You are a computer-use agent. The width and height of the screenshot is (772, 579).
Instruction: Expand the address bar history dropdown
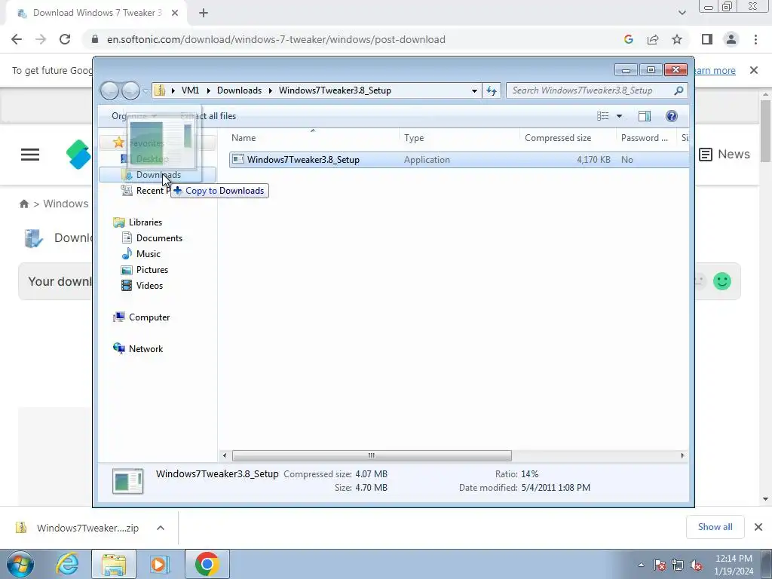tap(474, 90)
